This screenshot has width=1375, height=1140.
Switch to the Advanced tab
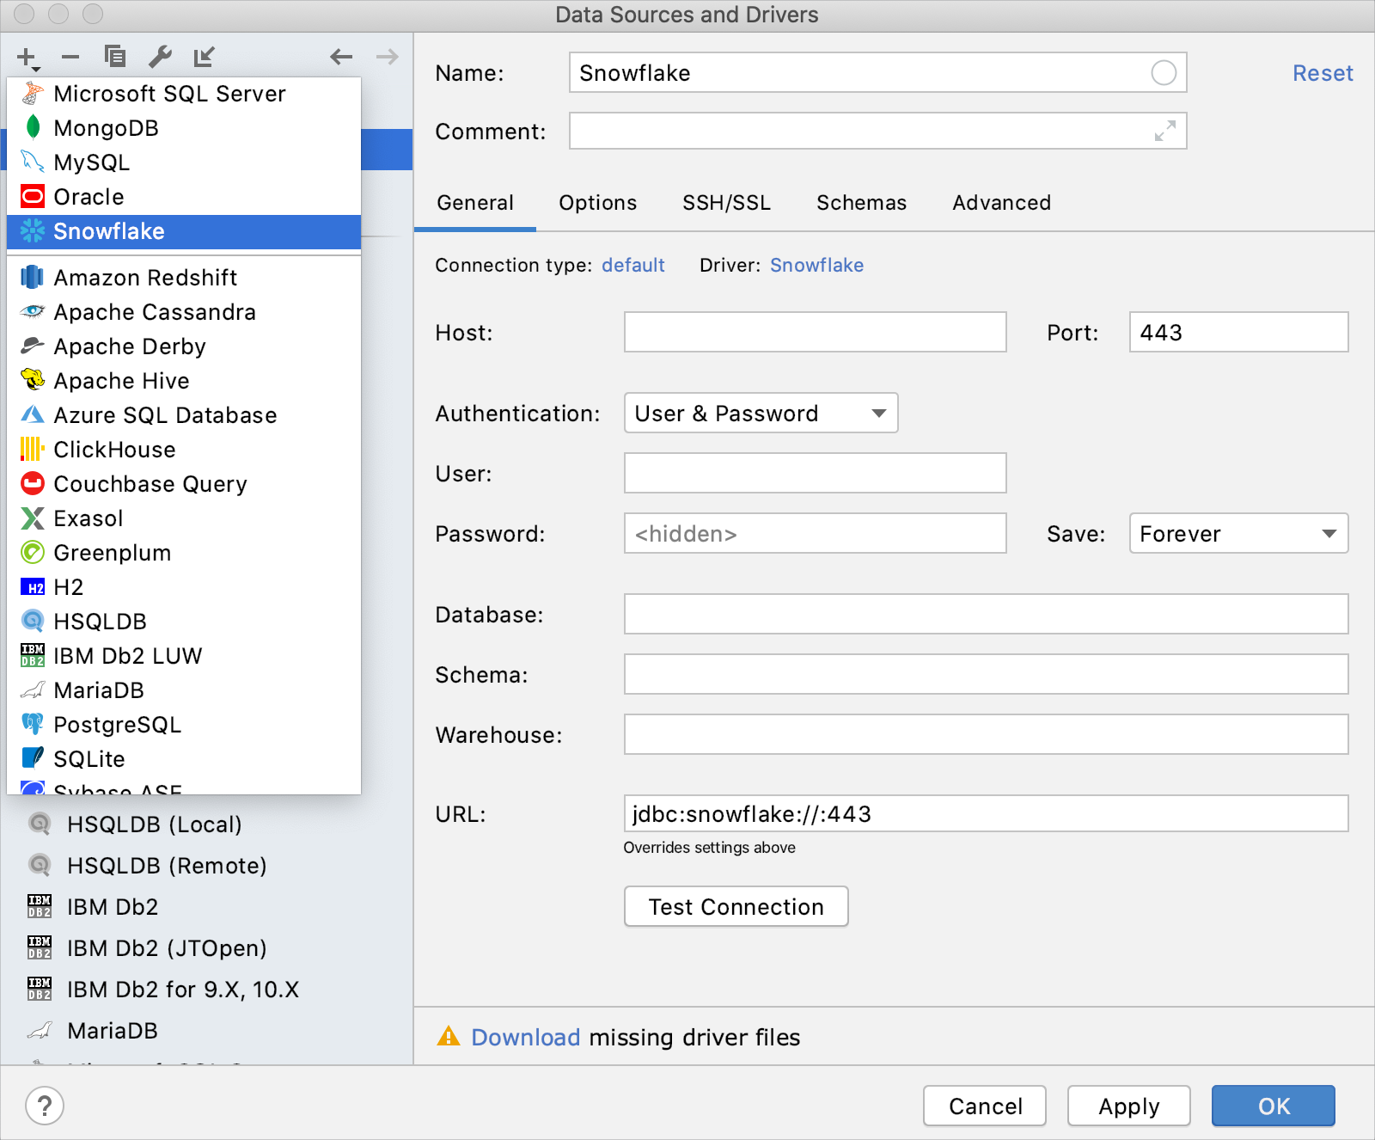pyautogui.click(x=1001, y=203)
